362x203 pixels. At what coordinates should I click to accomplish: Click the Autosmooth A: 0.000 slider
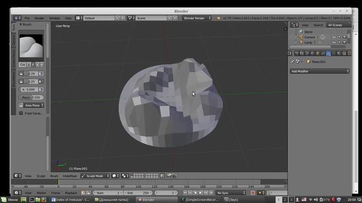pyautogui.click(x=29, y=89)
